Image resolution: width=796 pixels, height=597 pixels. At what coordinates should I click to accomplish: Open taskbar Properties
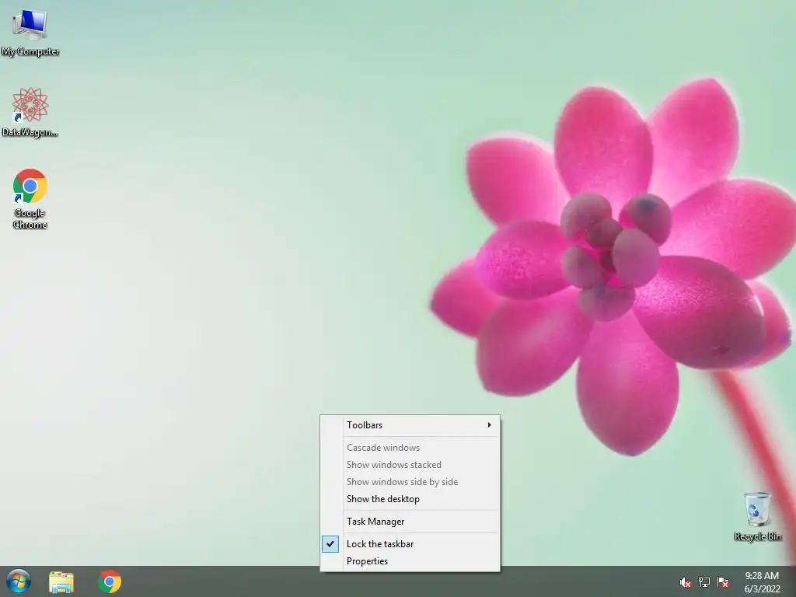(x=410, y=561)
